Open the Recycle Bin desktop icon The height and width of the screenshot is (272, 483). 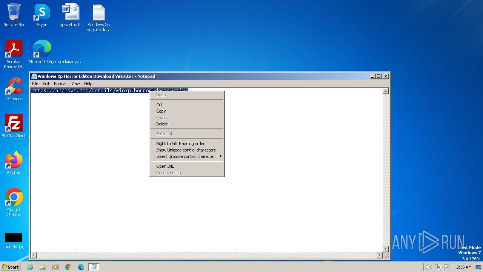tap(14, 15)
